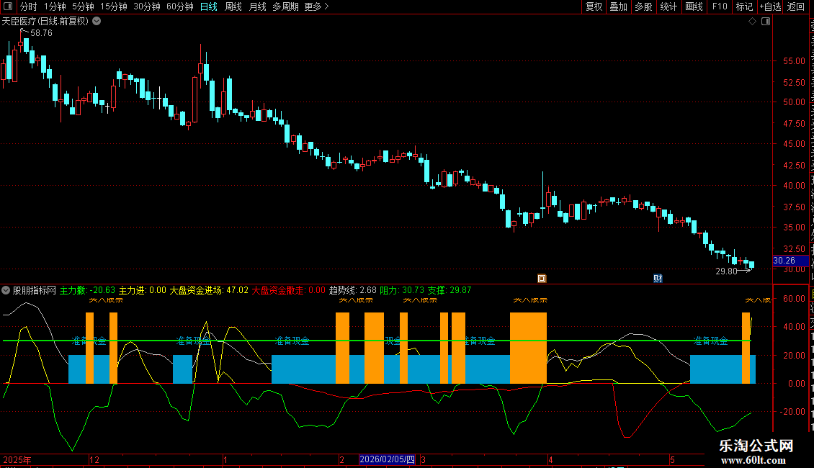
Task: Open the F10 company info
Action: 720,6
